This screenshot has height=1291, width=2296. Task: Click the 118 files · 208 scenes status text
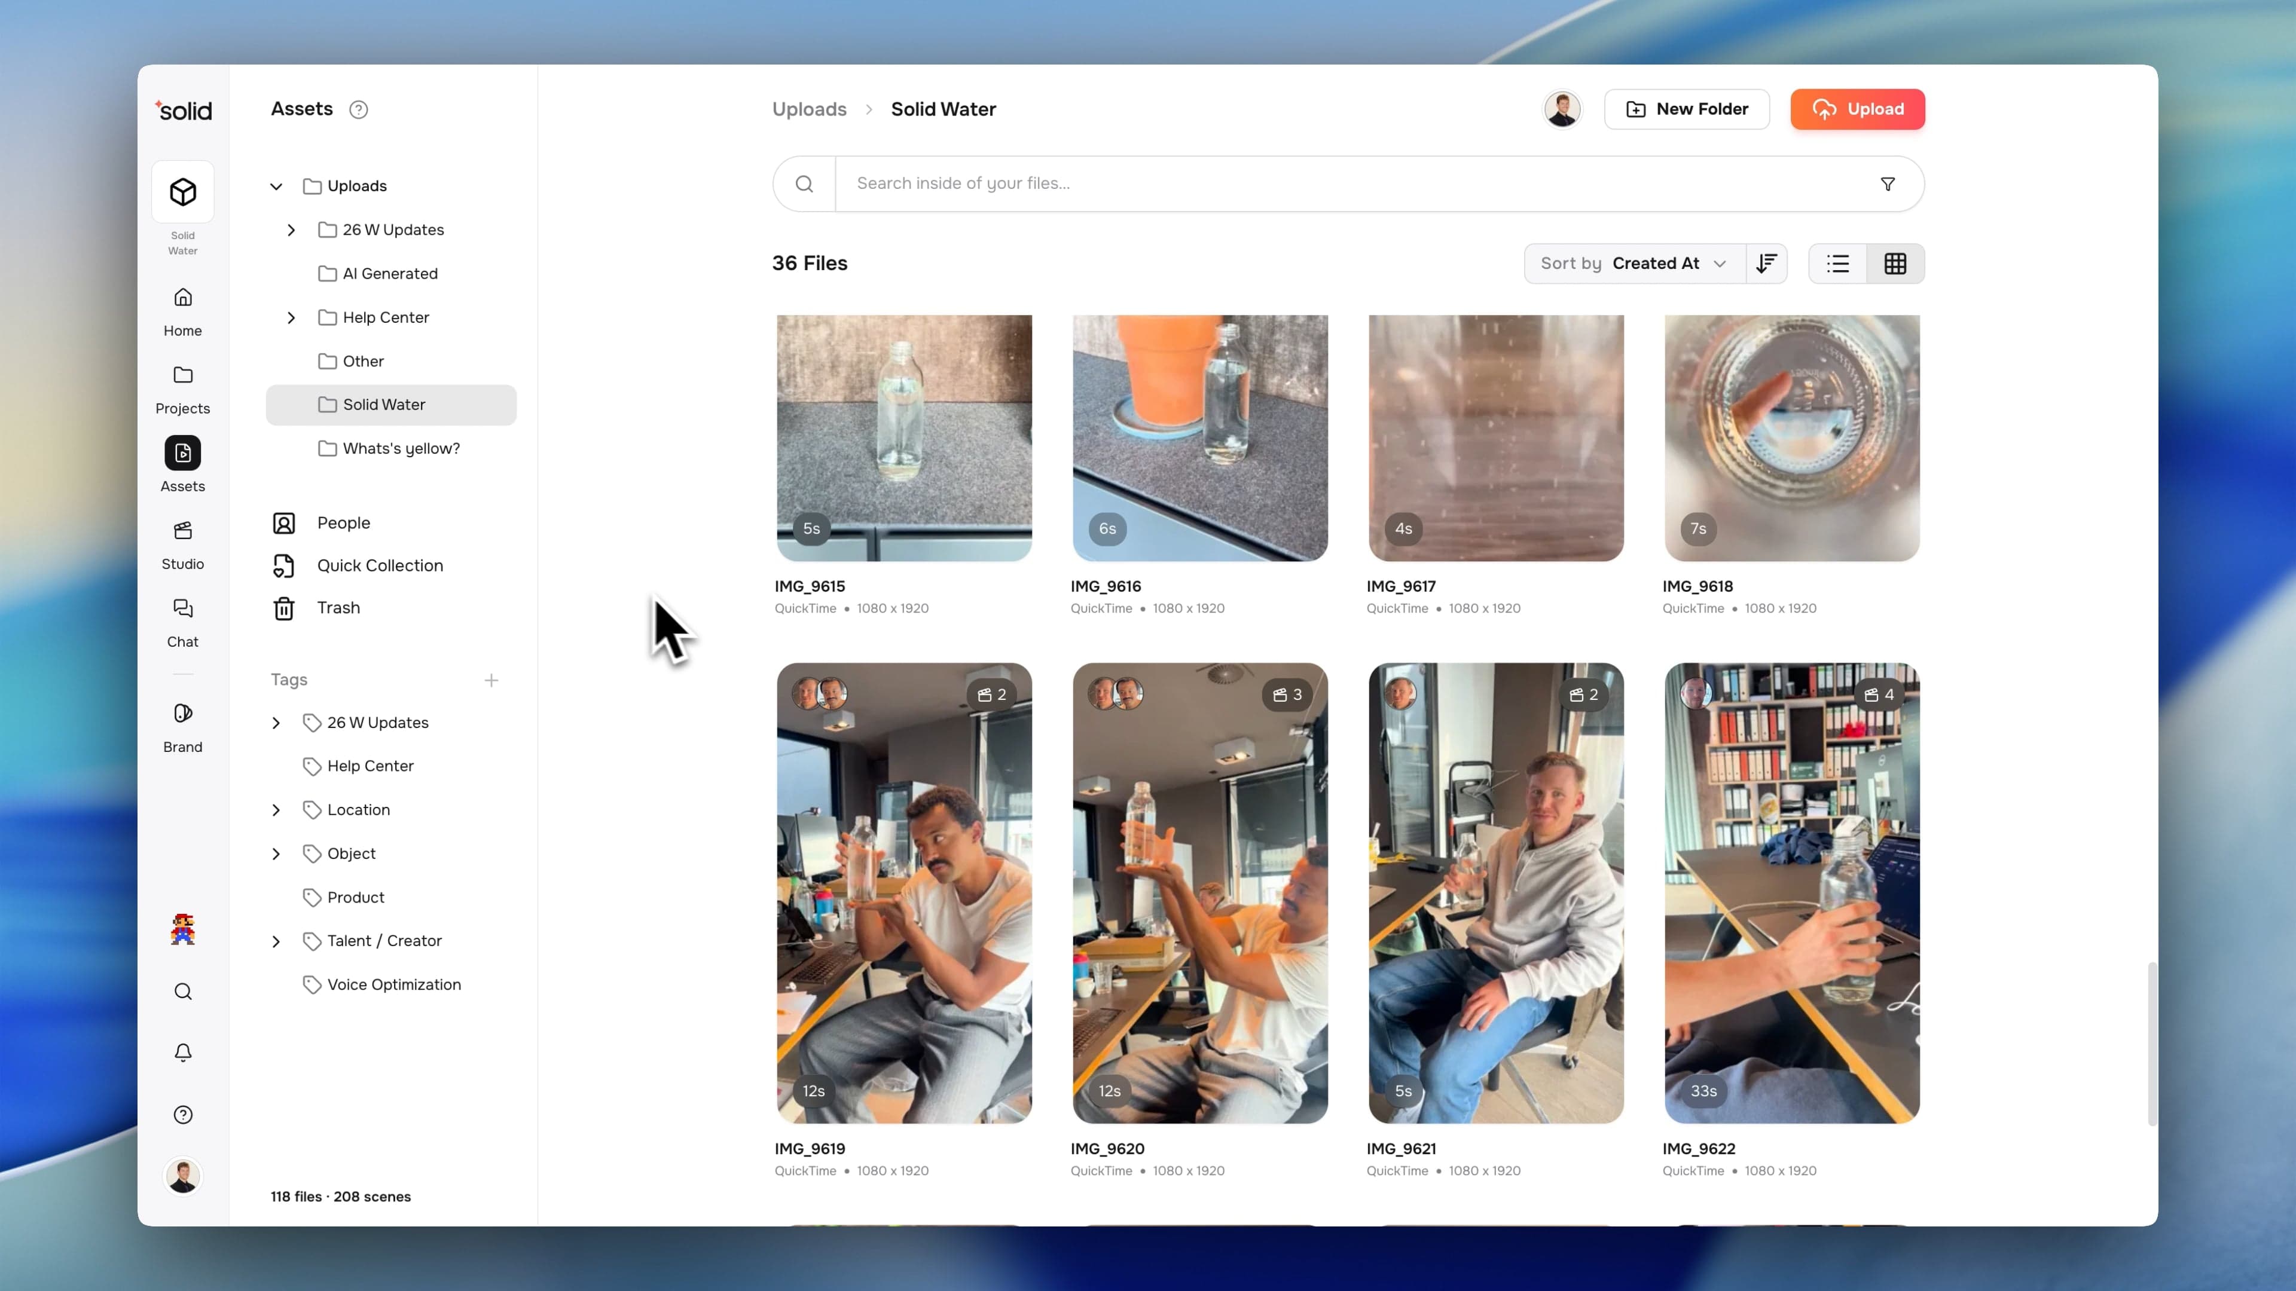340,1197
